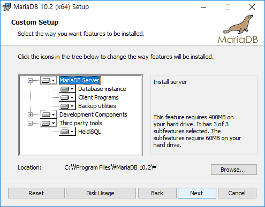Click the install location path text

click(x=111, y=167)
